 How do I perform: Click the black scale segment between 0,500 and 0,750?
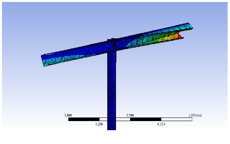click(146, 119)
